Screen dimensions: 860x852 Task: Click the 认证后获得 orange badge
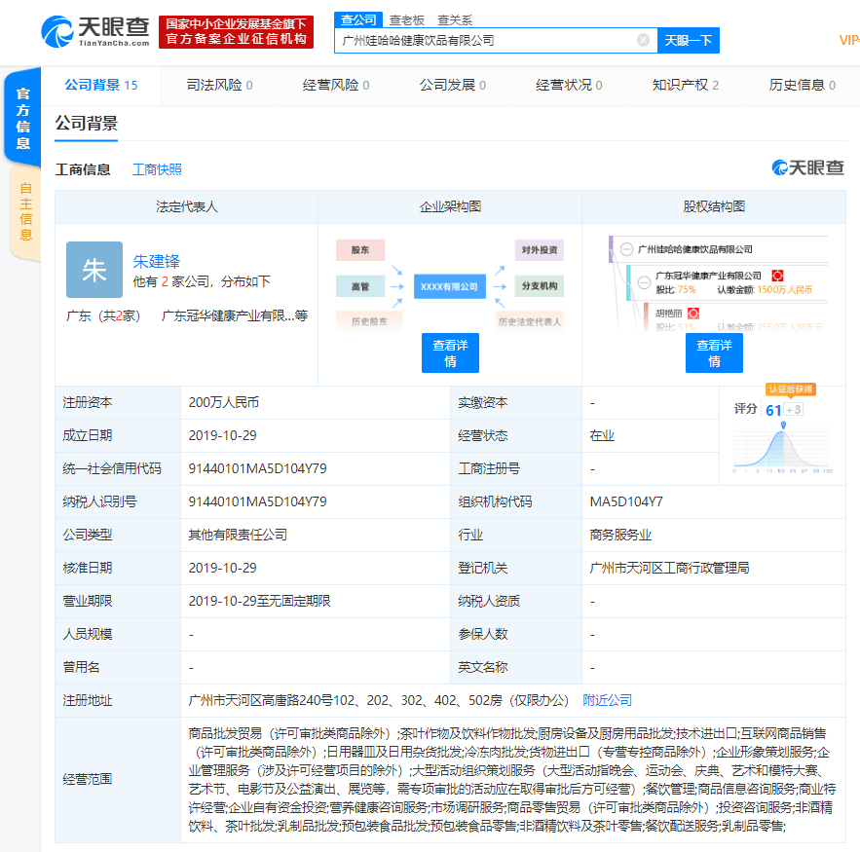tap(790, 389)
